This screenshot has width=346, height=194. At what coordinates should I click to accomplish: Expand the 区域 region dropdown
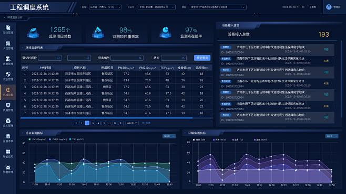click(x=105, y=7)
